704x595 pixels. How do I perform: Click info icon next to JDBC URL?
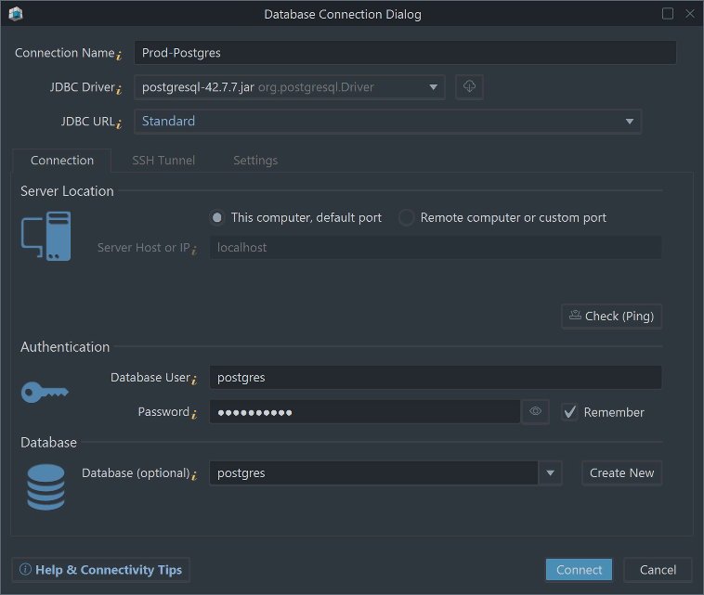(x=119, y=123)
